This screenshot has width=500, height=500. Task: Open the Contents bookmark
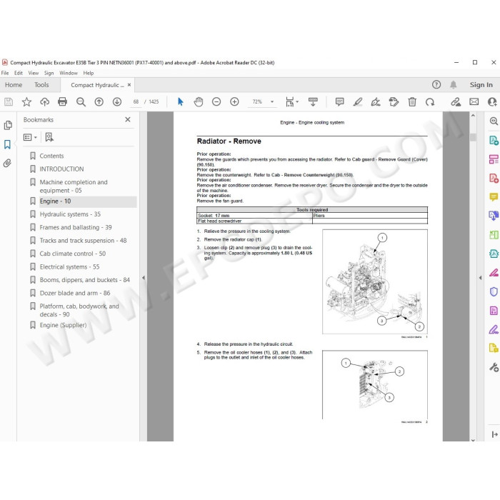51,156
